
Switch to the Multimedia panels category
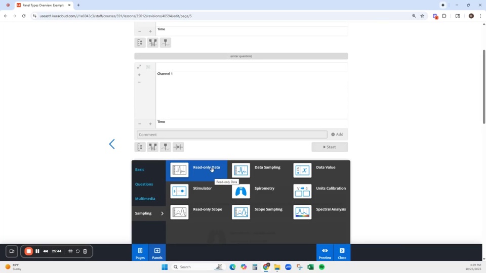pos(145,199)
